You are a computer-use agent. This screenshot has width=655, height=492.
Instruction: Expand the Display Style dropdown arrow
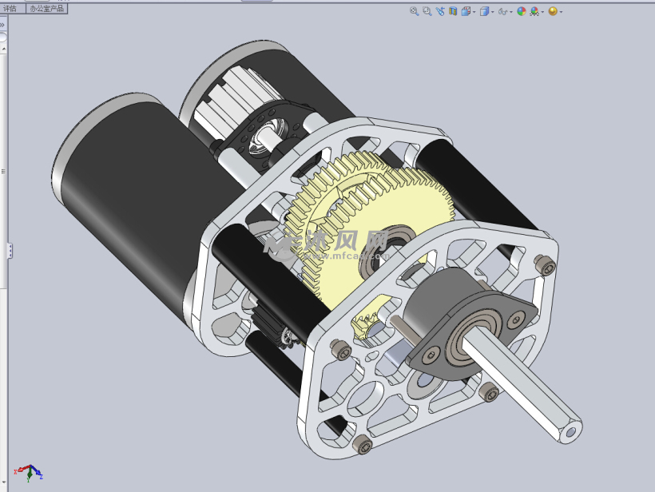[x=492, y=11]
